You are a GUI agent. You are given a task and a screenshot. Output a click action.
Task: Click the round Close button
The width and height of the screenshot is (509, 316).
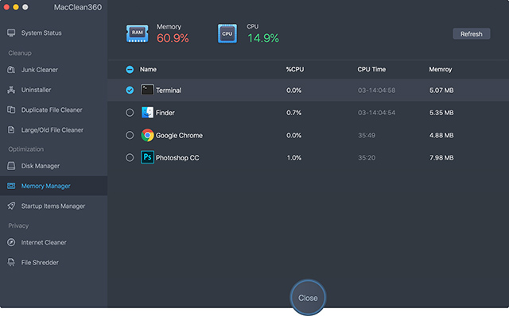[308, 298]
